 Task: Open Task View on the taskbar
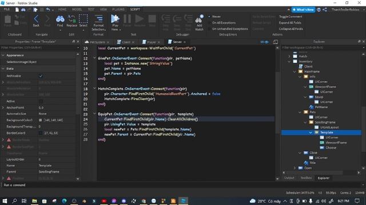pos(24,201)
